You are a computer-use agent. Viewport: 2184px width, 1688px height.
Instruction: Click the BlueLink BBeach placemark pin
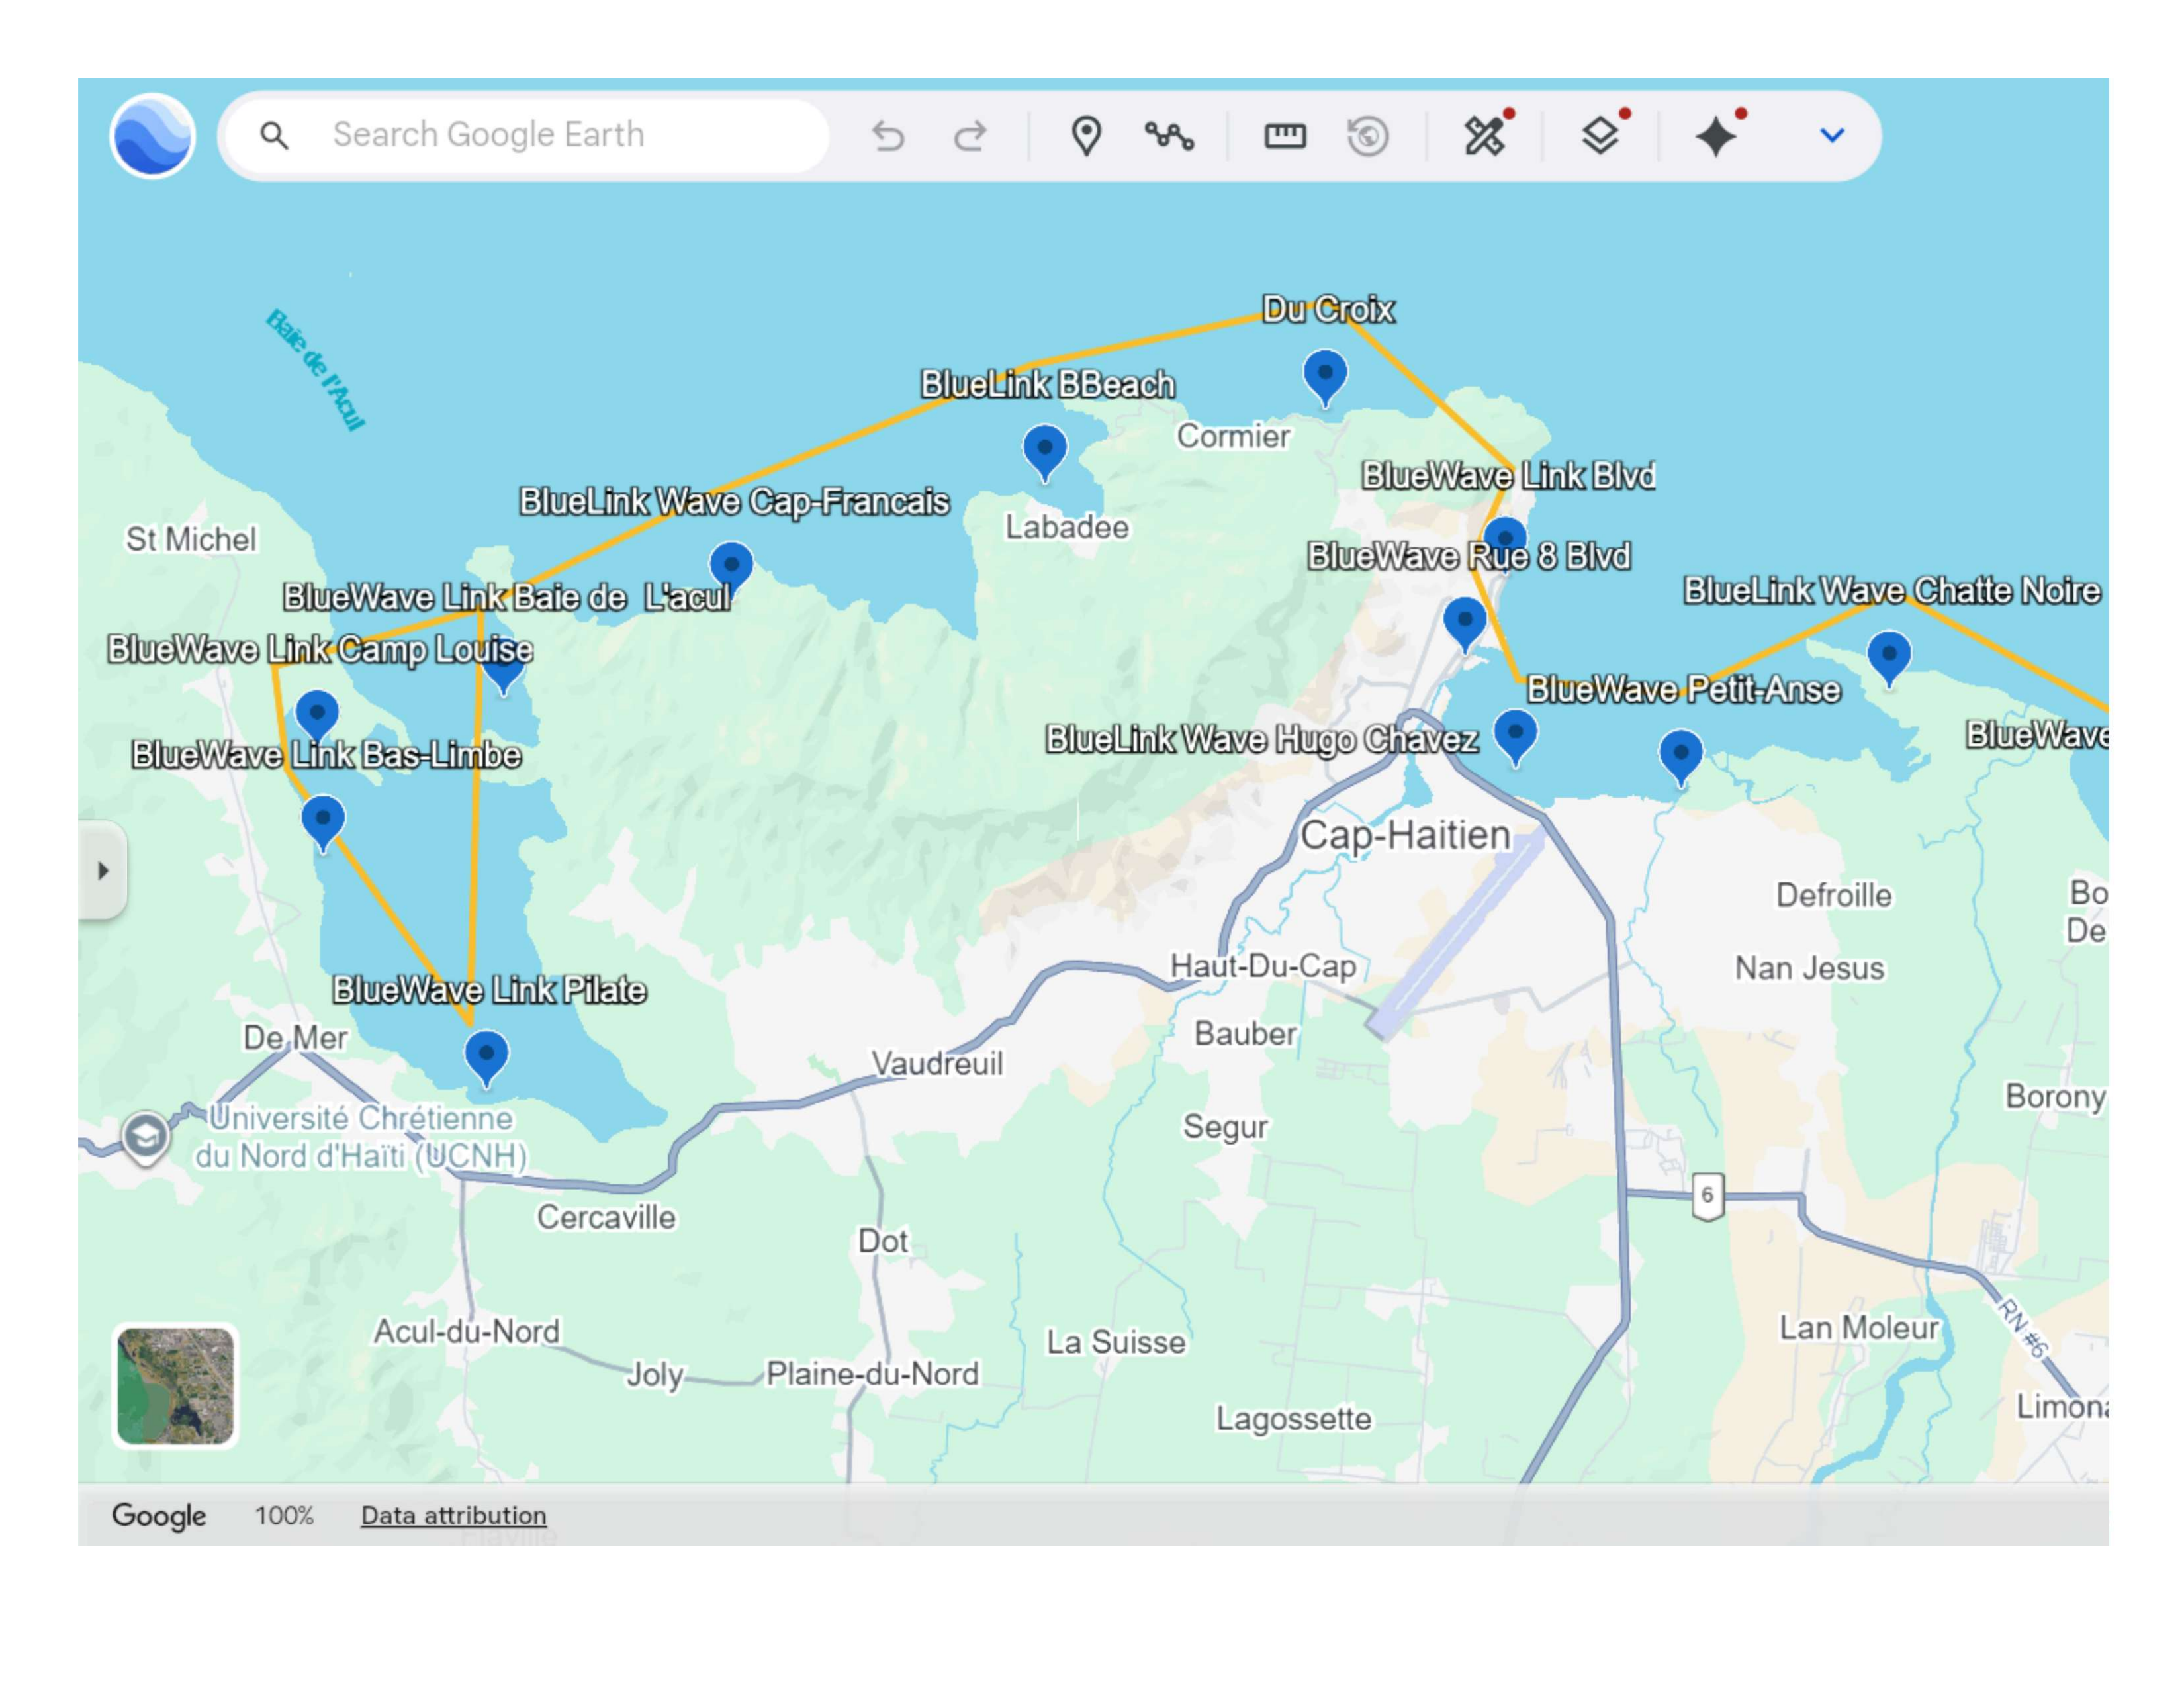pyautogui.click(x=1044, y=450)
